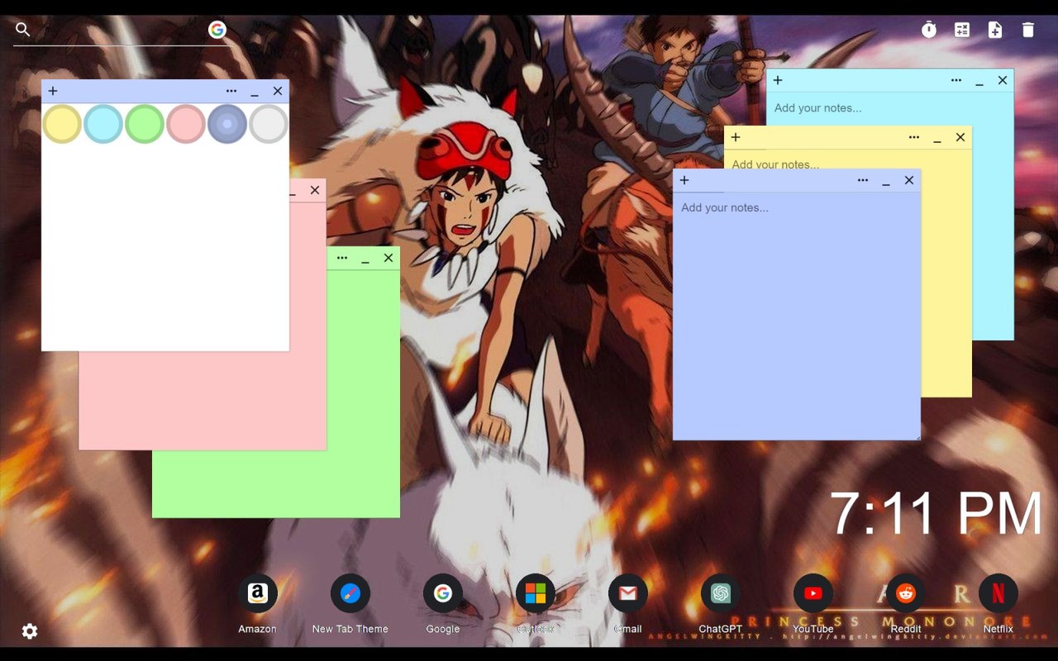The width and height of the screenshot is (1058, 661).
Task: Focus the web search input field
Action: (x=119, y=30)
